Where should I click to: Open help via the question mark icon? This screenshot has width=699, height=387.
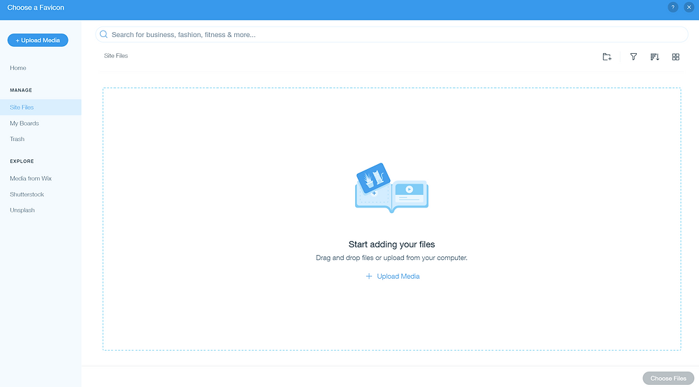672,7
